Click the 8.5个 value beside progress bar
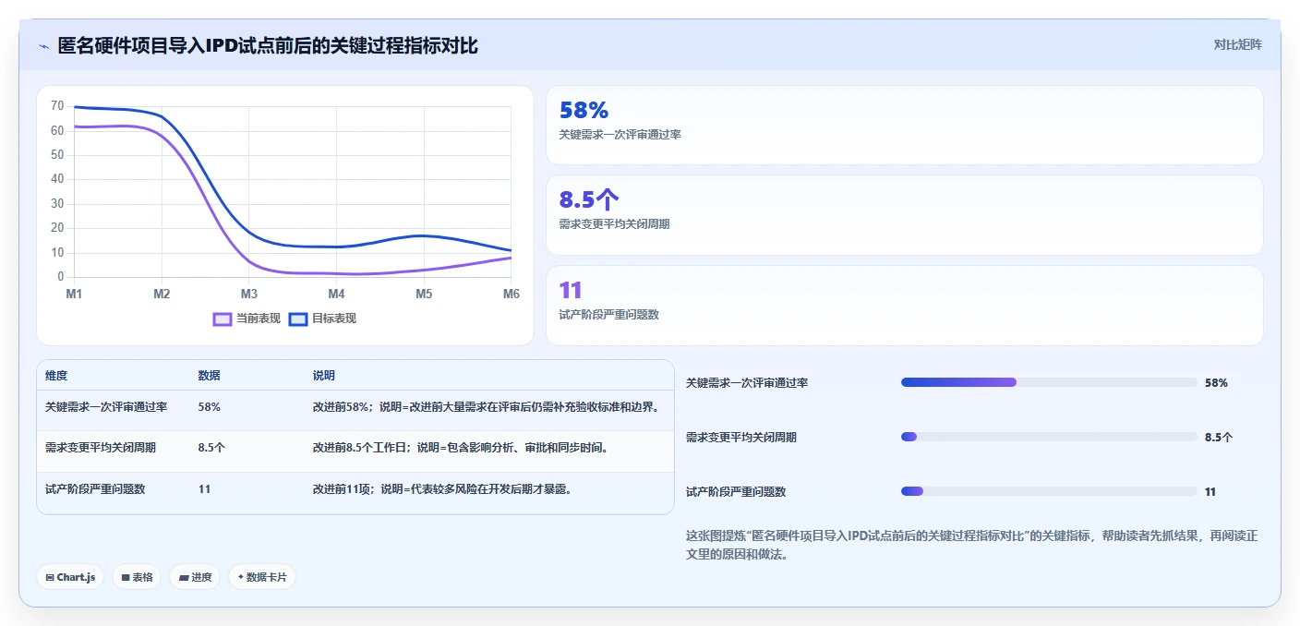The width and height of the screenshot is (1300, 626). [1219, 437]
